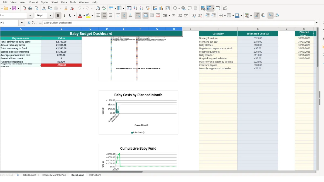The image size is (324, 182).
Task: Switch to the Instructions sheet tab
Action: 95,175
